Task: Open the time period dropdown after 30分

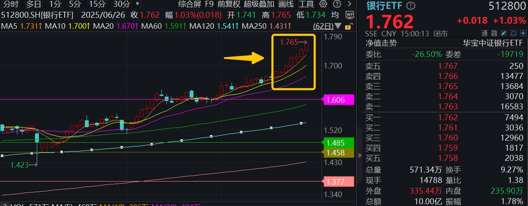Action: click(x=137, y=5)
